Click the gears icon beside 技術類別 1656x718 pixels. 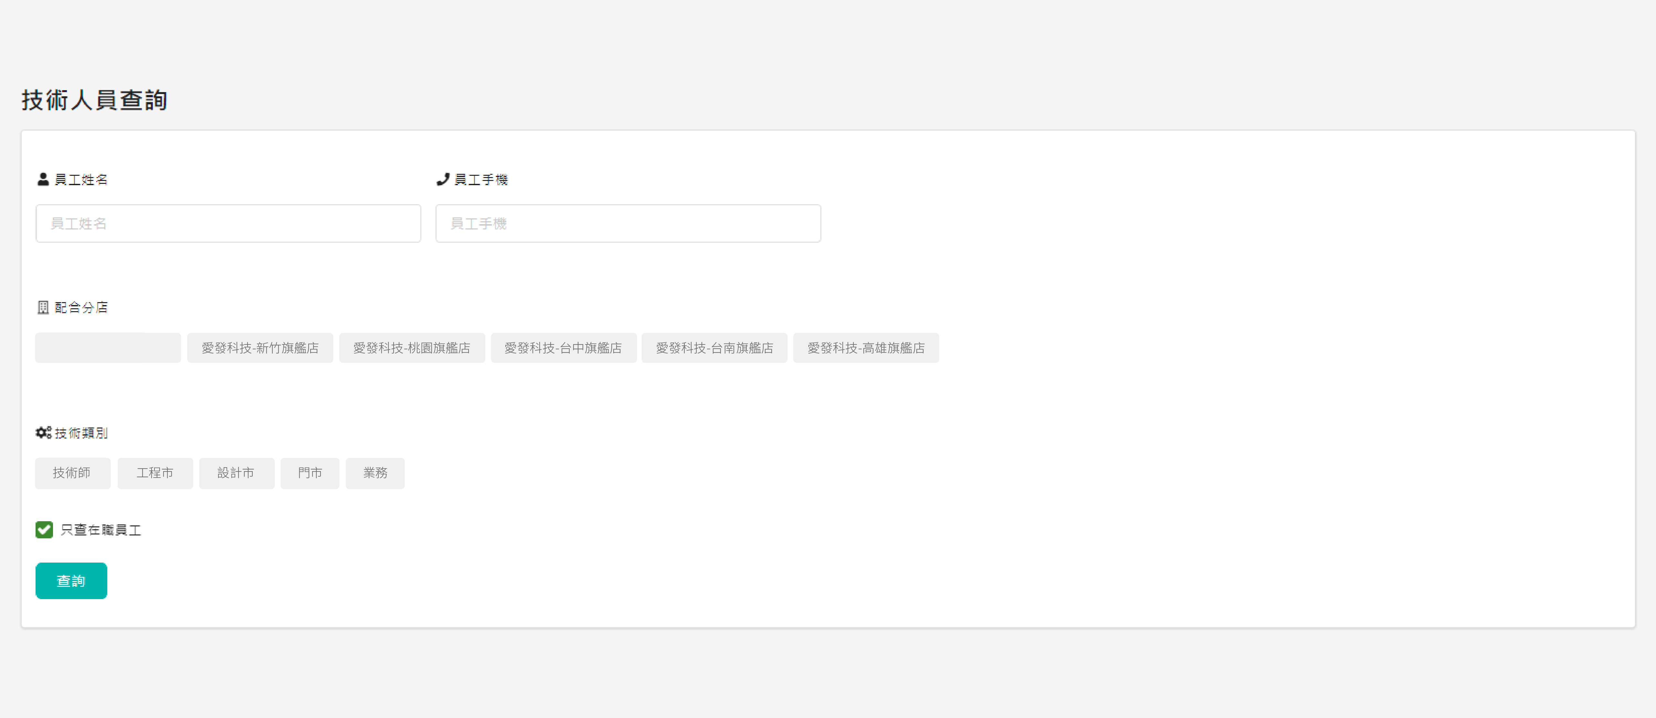point(43,433)
